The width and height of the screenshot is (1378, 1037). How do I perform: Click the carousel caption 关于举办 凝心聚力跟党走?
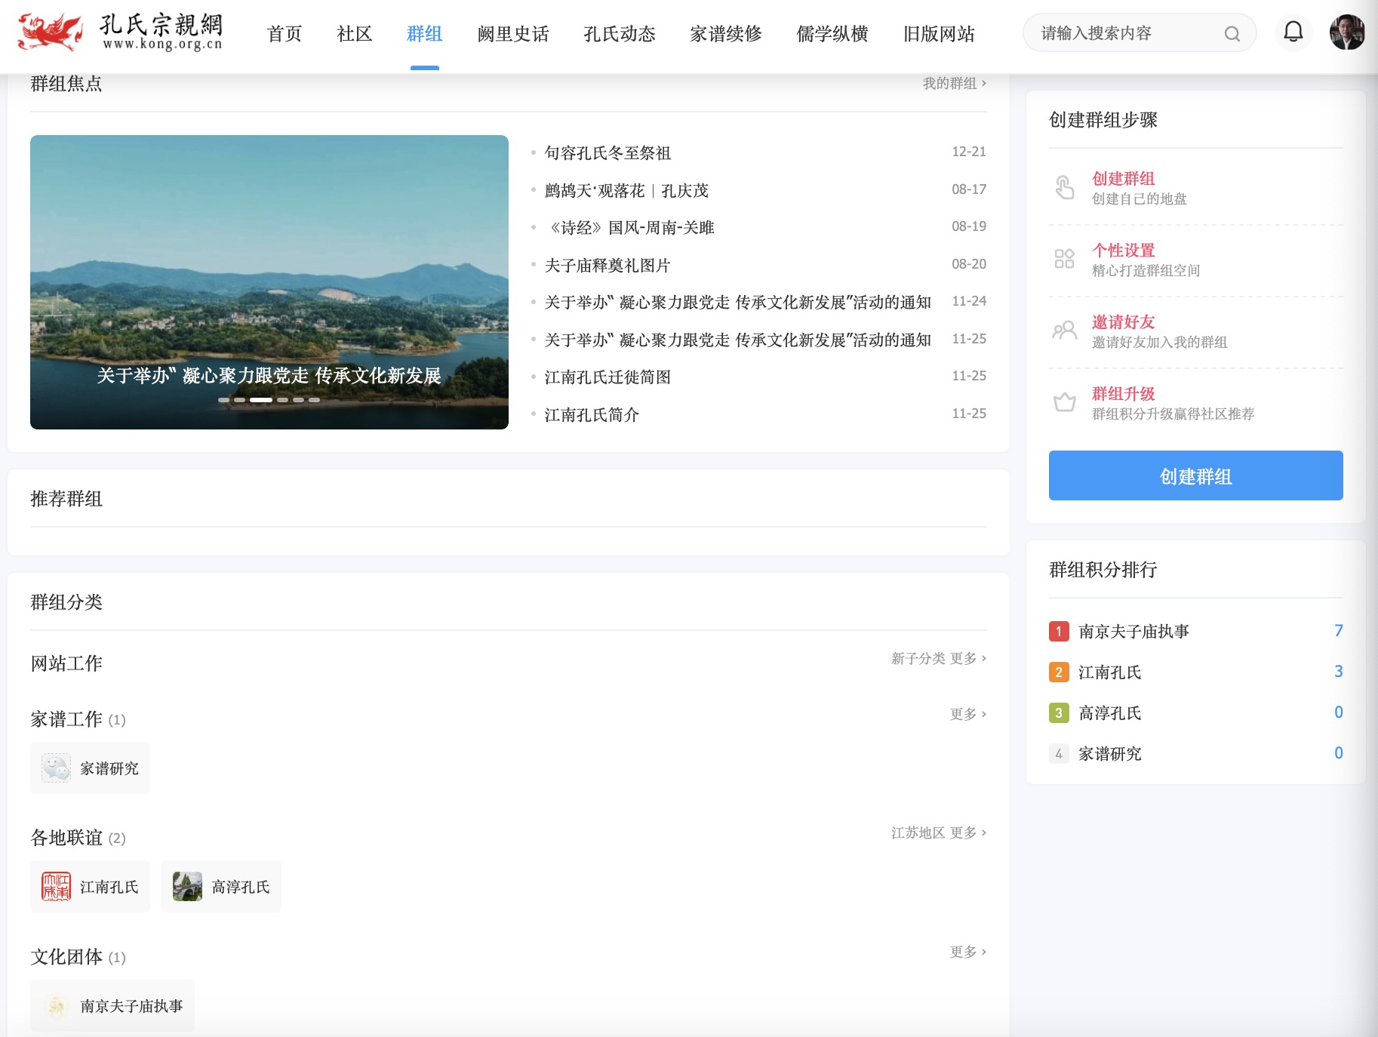point(269,376)
